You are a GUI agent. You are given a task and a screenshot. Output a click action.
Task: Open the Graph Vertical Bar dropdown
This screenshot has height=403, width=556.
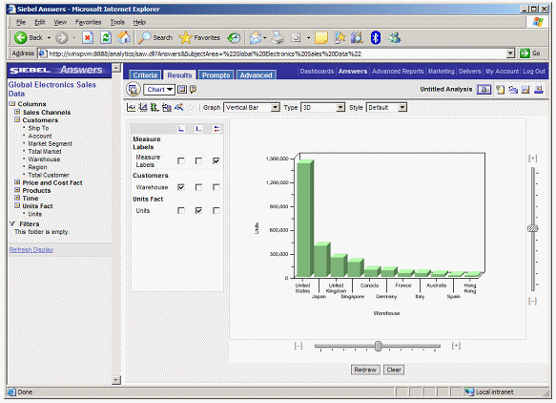(x=252, y=107)
